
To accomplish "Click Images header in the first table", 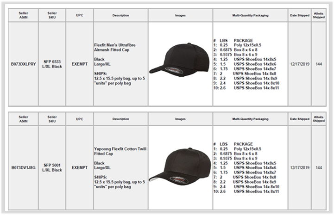I will pos(180,15).
